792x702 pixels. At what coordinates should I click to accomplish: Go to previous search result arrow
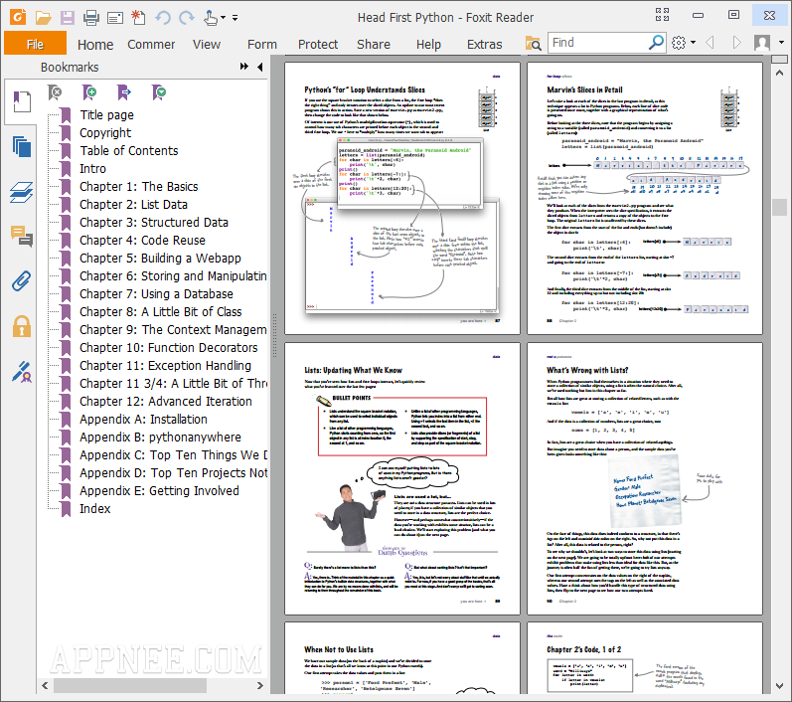[x=710, y=43]
